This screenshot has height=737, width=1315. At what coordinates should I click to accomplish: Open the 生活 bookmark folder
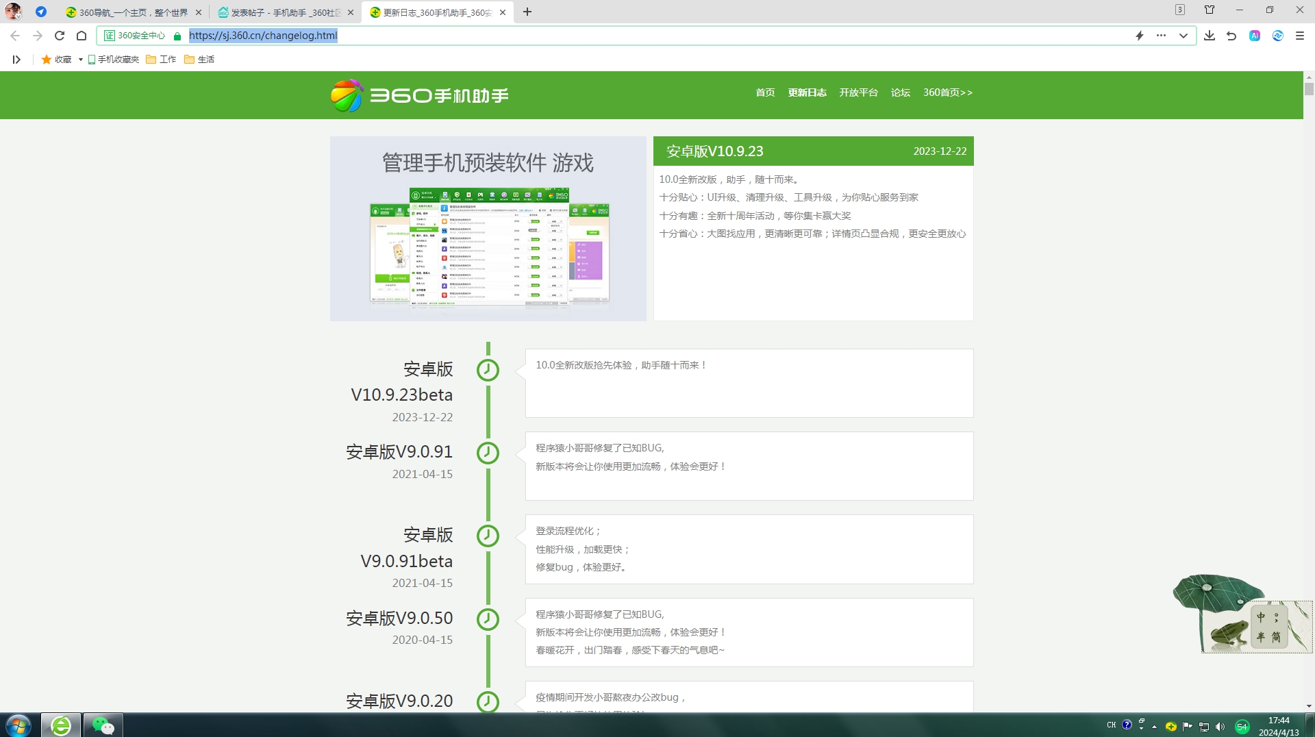[199, 60]
